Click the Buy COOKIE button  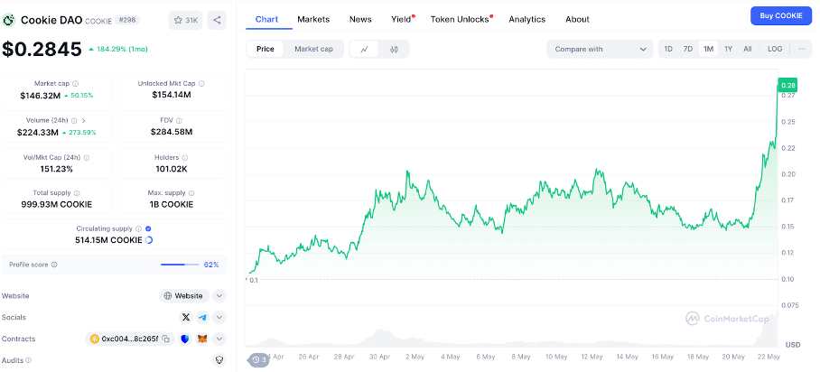point(780,15)
